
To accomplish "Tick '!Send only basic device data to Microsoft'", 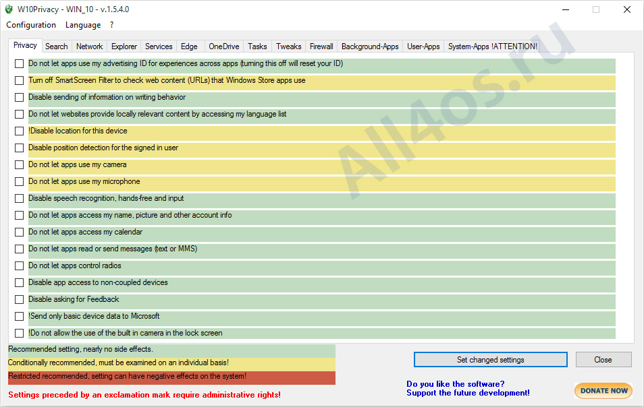I will point(20,316).
